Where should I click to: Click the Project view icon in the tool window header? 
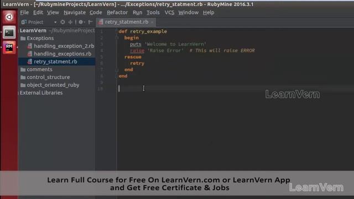(x=24, y=22)
